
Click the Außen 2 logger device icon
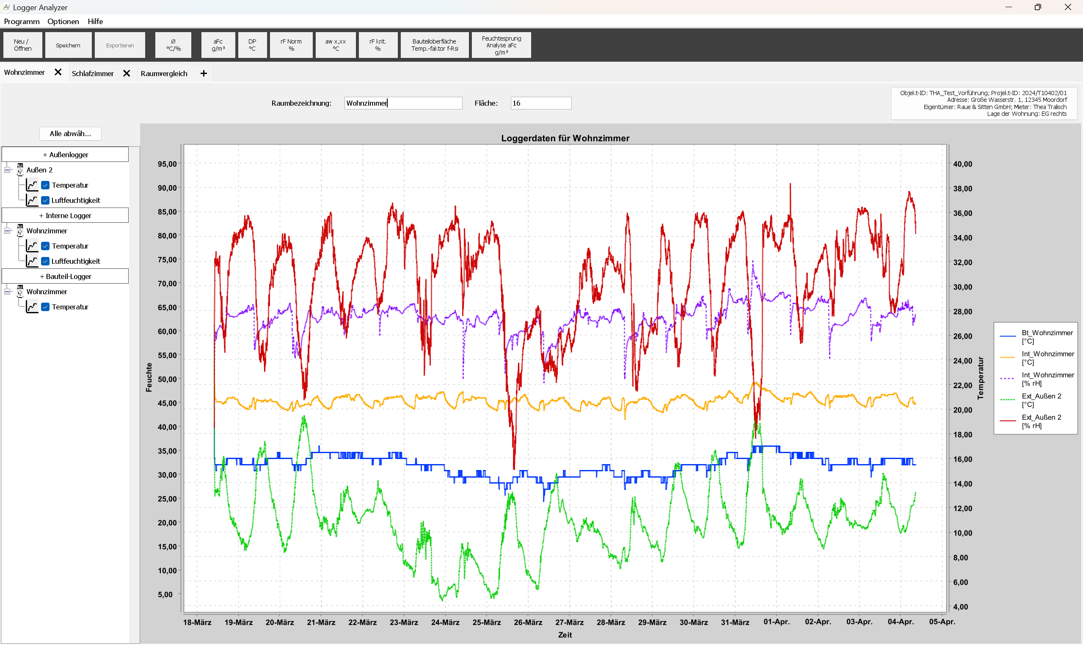20,169
